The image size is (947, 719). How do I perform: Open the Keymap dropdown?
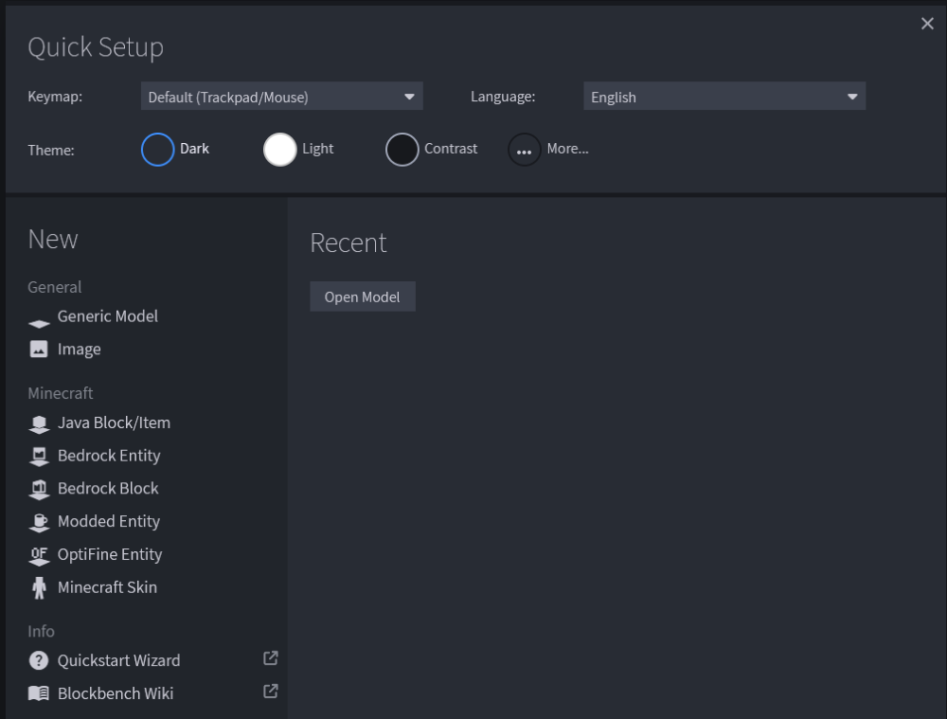[281, 97]
